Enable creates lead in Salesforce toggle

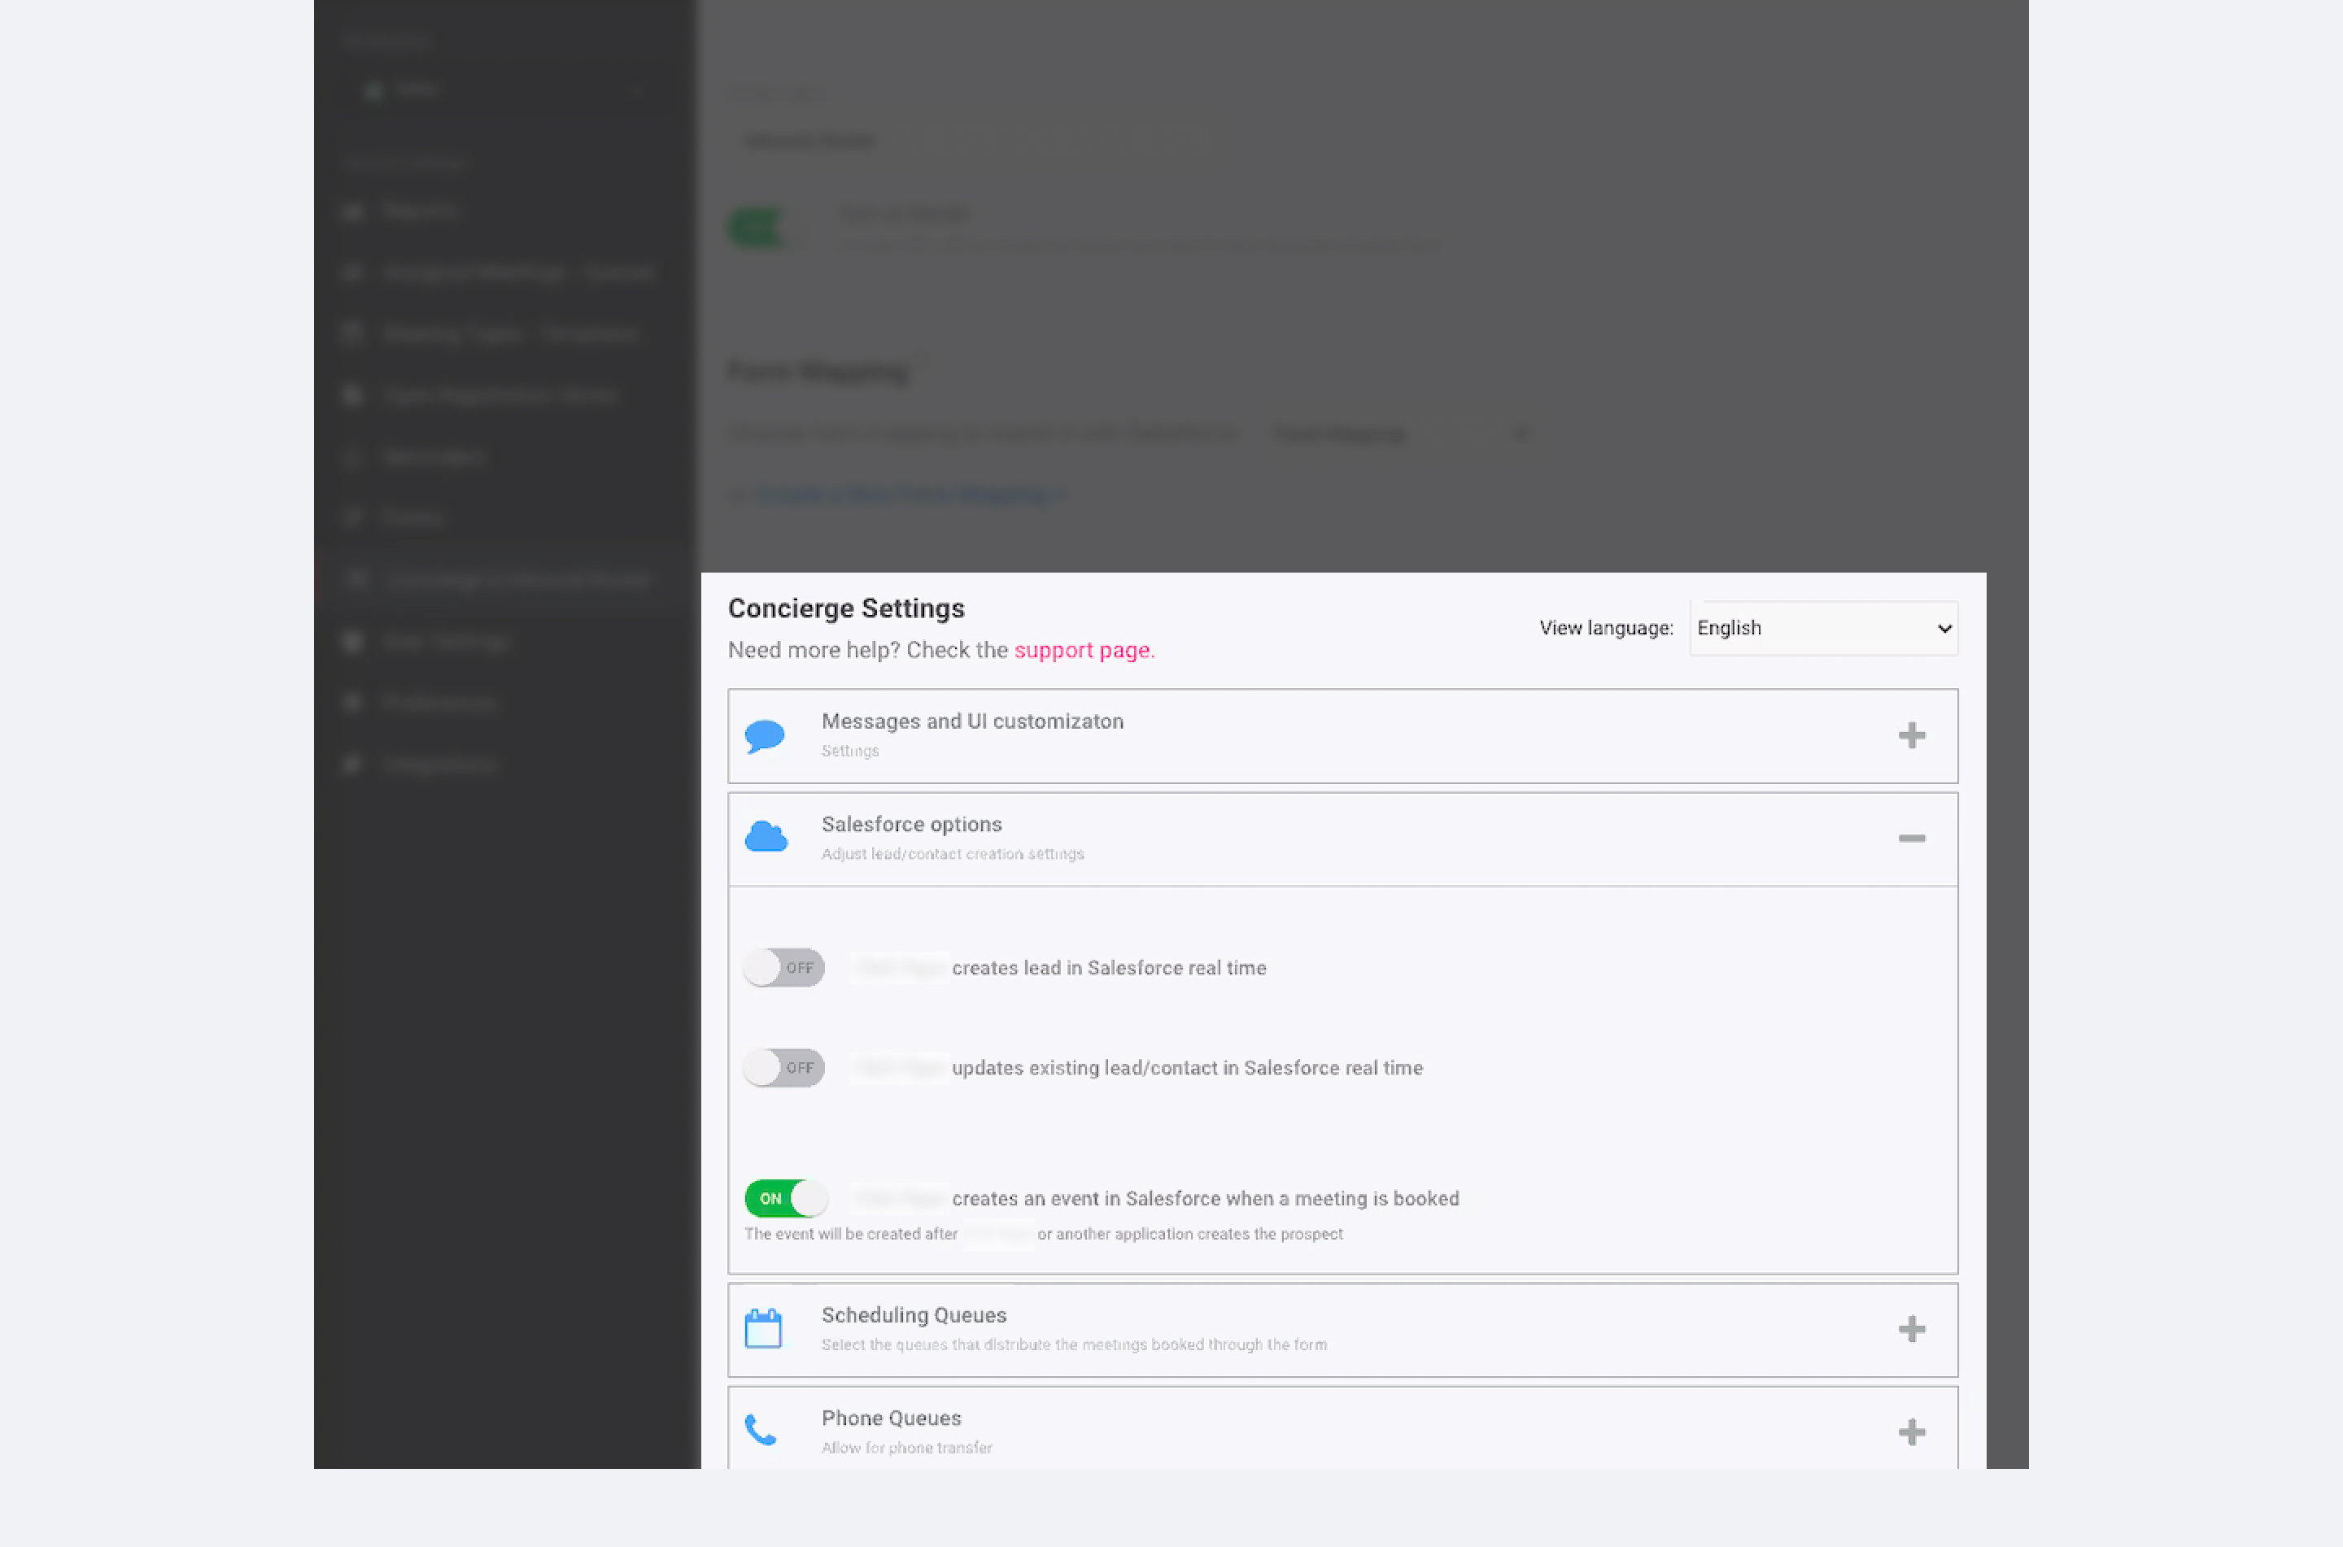784,968
